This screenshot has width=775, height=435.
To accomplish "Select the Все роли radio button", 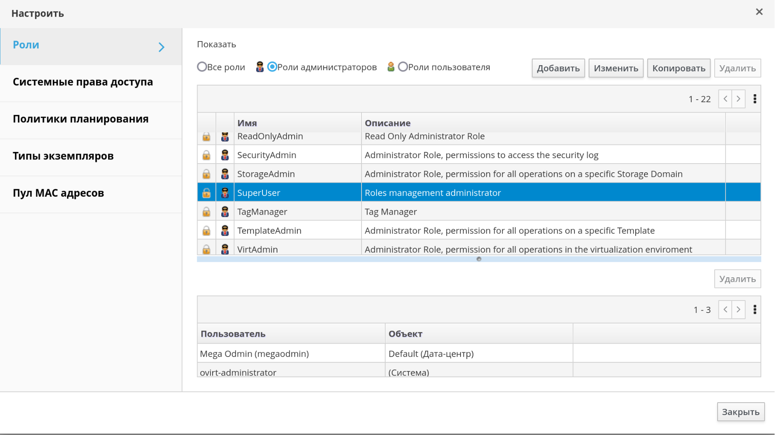I will (202, 67).
